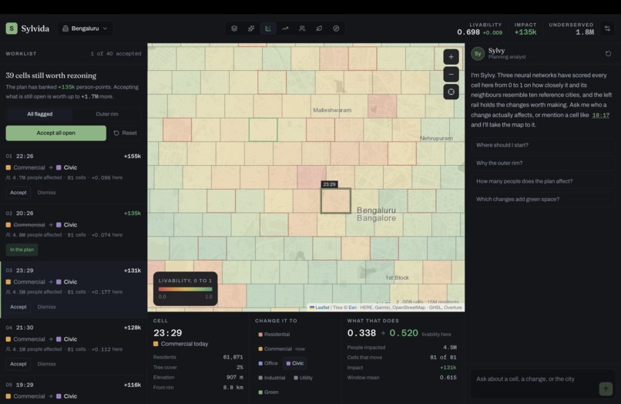Open the trend line view icon
Image resolution: width=621 pixels, height=404 pixels.
[x=285, y=29]
